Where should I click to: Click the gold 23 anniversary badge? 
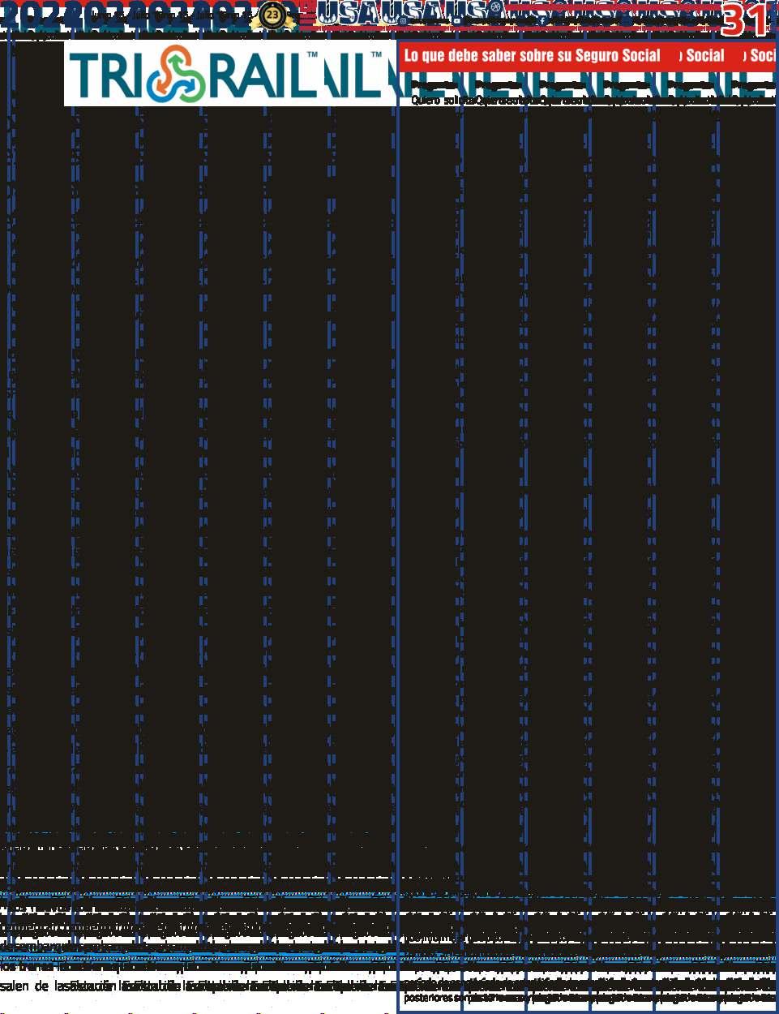coord(272,16)
